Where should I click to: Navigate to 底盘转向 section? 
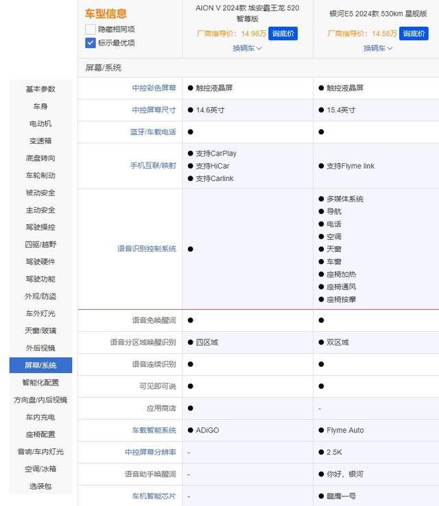coord(40,158)
